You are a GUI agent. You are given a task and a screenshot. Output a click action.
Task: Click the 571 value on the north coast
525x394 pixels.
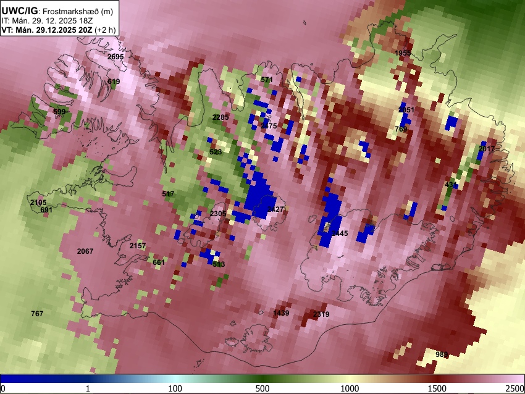click(x=267, y=80)
